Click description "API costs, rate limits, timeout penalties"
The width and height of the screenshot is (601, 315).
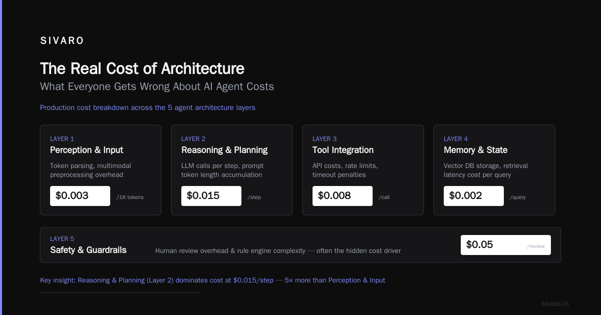pyautogui.click(x=345, y=170)
